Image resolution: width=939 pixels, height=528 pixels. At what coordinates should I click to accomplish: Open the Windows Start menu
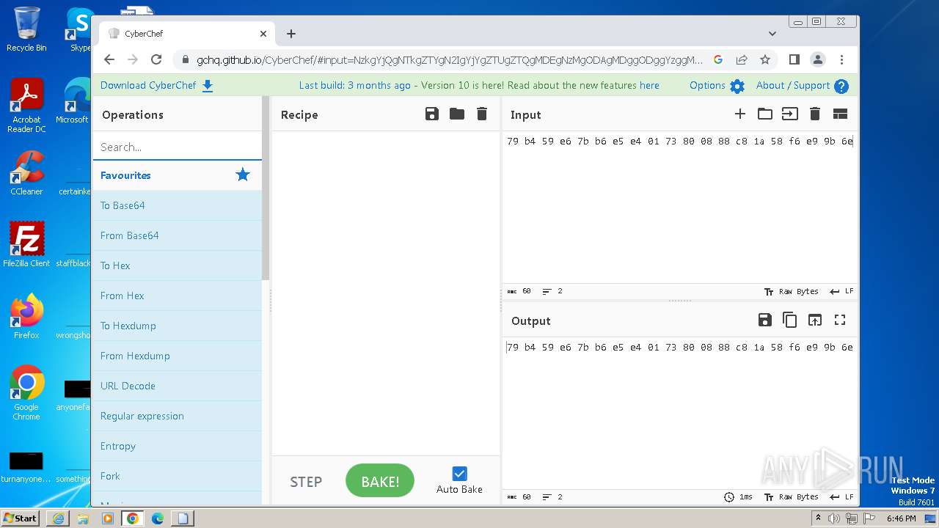[x=21, y=518]
